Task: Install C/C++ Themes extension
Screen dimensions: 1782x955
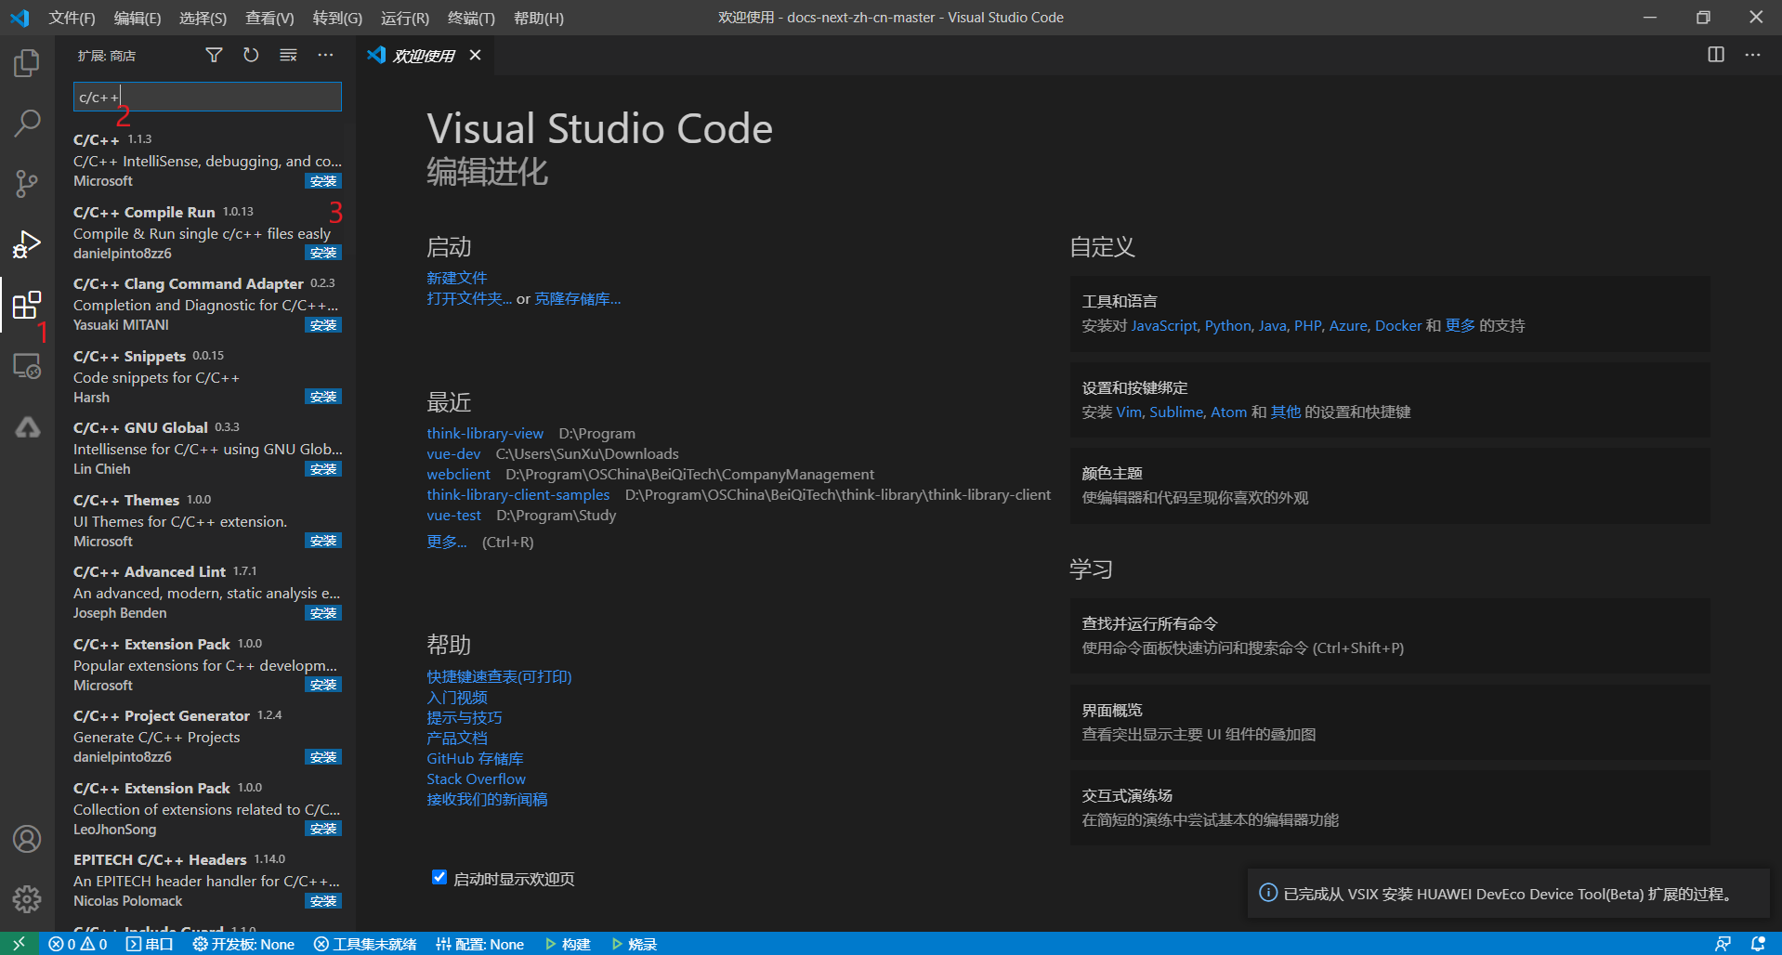Action: (x=323, y=541)
